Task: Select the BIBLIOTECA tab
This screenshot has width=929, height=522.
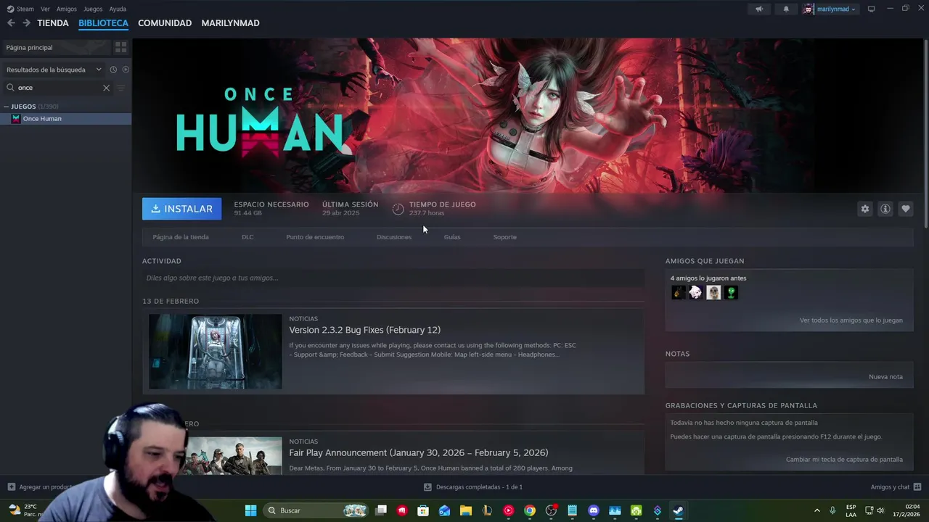Action: pyautogui.click(x=103, y=23)
